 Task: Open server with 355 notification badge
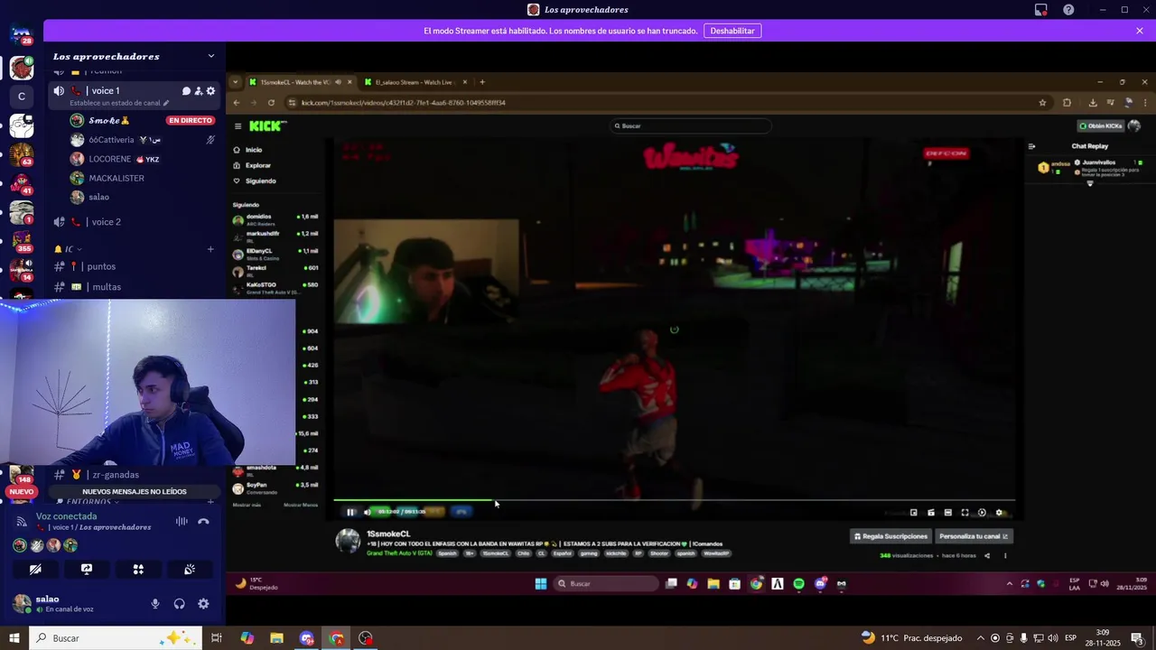(22, 241)
